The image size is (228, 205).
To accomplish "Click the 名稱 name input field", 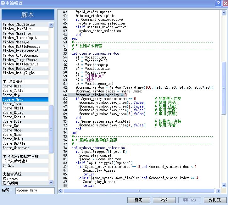I will coord(35,190).
